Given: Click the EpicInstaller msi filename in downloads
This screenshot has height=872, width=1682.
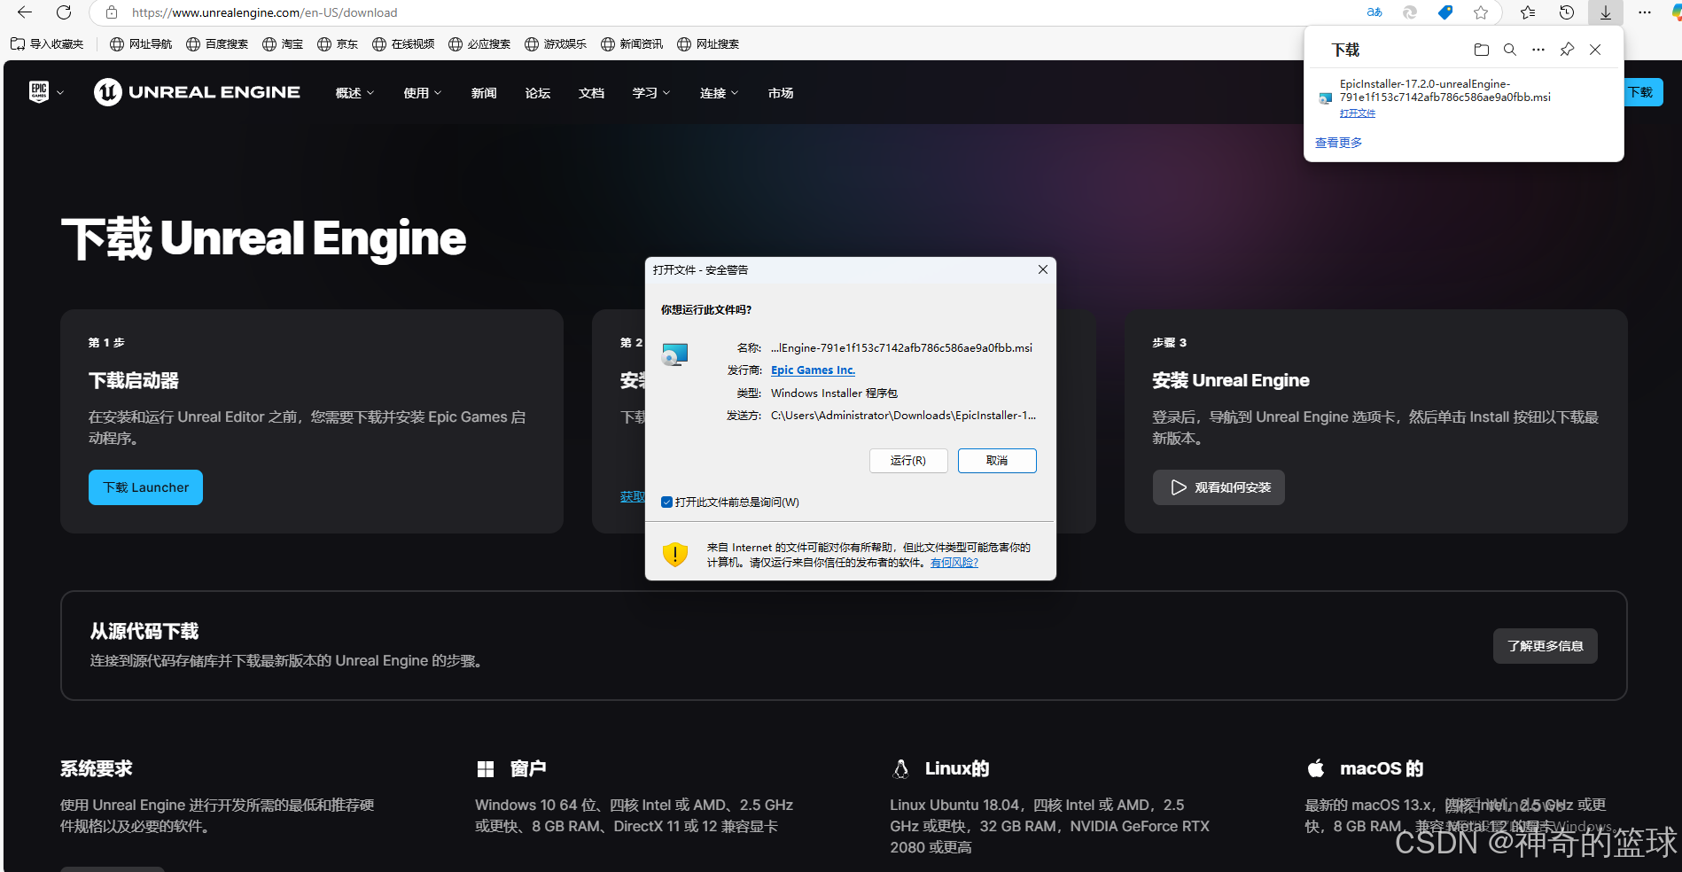Looking at the screenshot, I should (x=1445, y=90).
